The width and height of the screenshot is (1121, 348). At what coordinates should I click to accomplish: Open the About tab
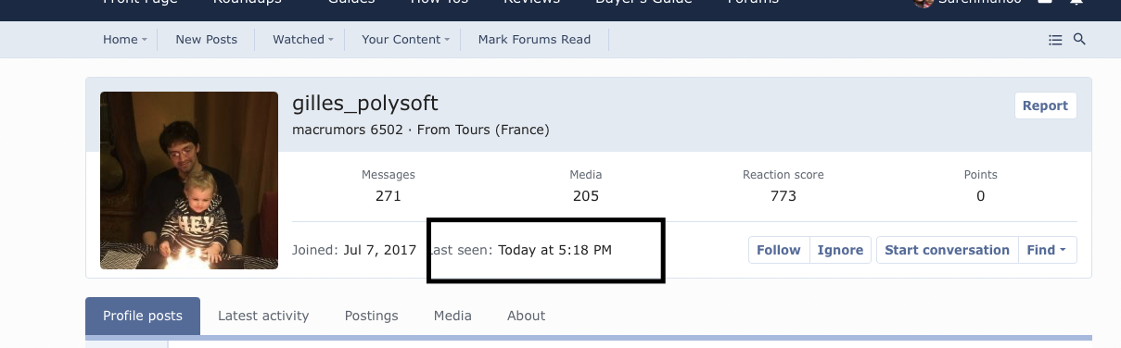click(x=526, y=316)
